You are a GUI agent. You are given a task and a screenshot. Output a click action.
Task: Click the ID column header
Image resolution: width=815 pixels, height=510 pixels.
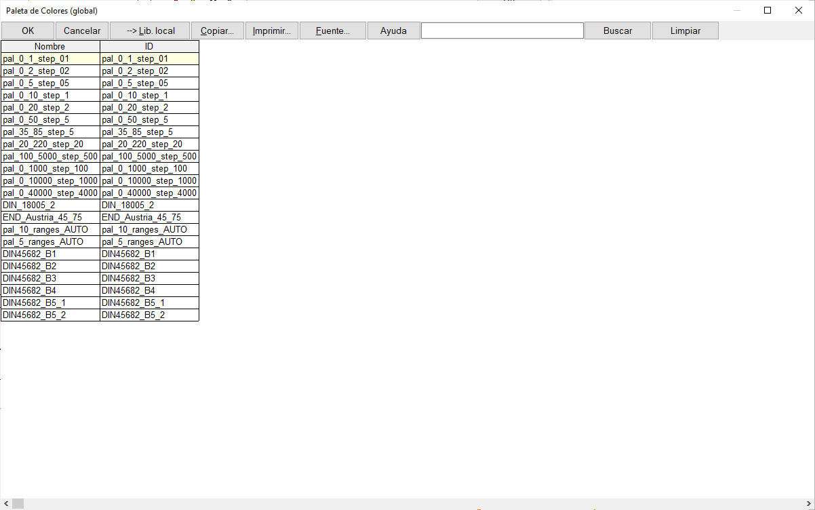click(x=149, y=47)
